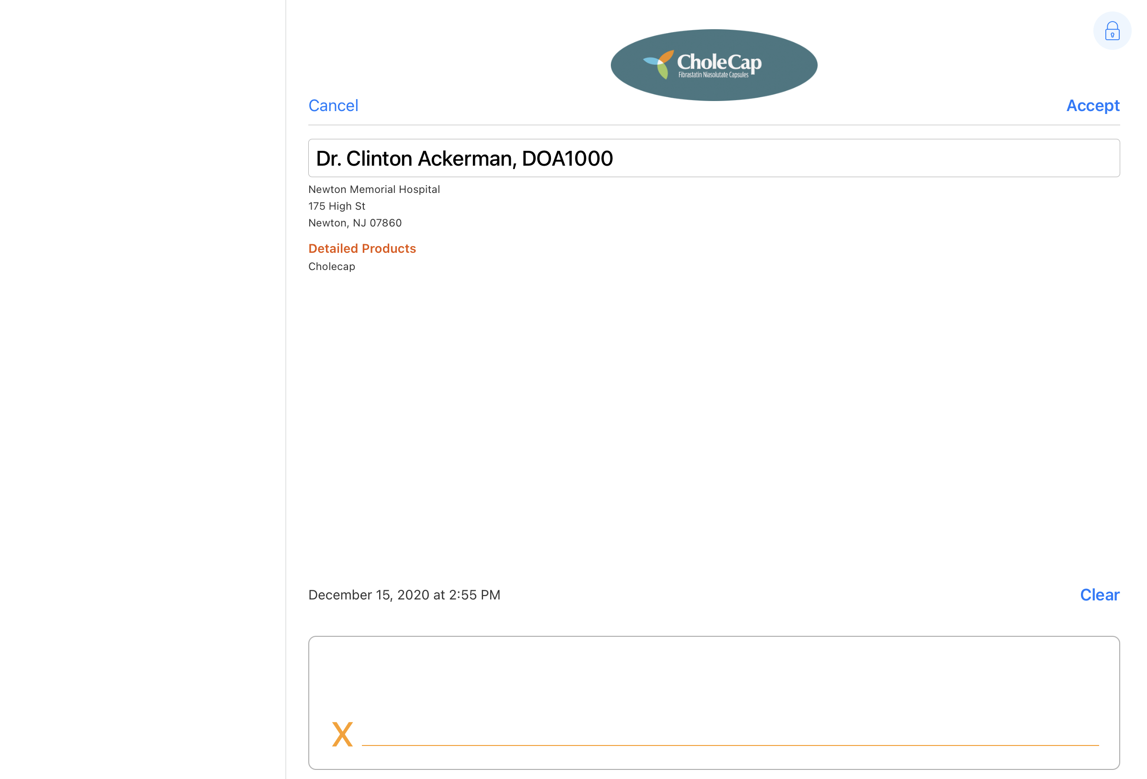This screenshot has width=1147, height=779.
Task: Click the December 15, 2020 timestamp
Action: [x=404, y=595]
